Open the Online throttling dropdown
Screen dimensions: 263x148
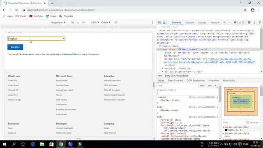(106, 23)
